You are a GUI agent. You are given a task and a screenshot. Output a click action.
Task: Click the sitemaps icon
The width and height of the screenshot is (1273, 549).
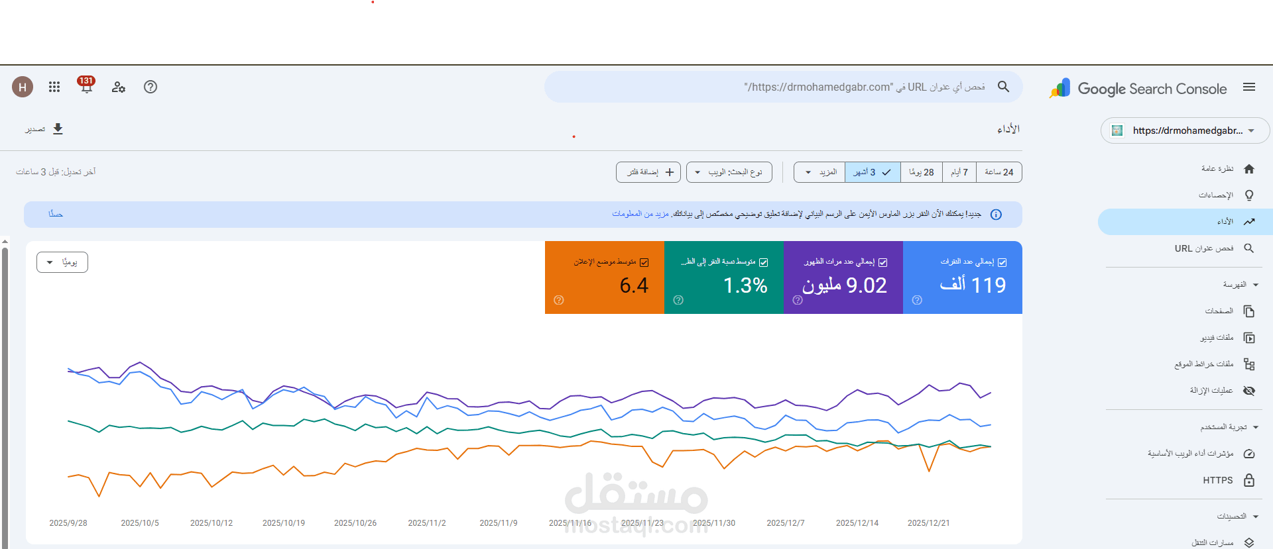tap(1249, 364)
